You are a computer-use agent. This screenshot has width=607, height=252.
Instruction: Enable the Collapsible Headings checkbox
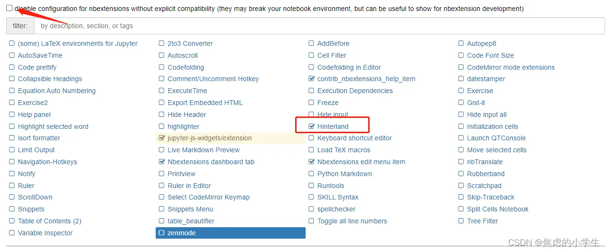[12, 79]
